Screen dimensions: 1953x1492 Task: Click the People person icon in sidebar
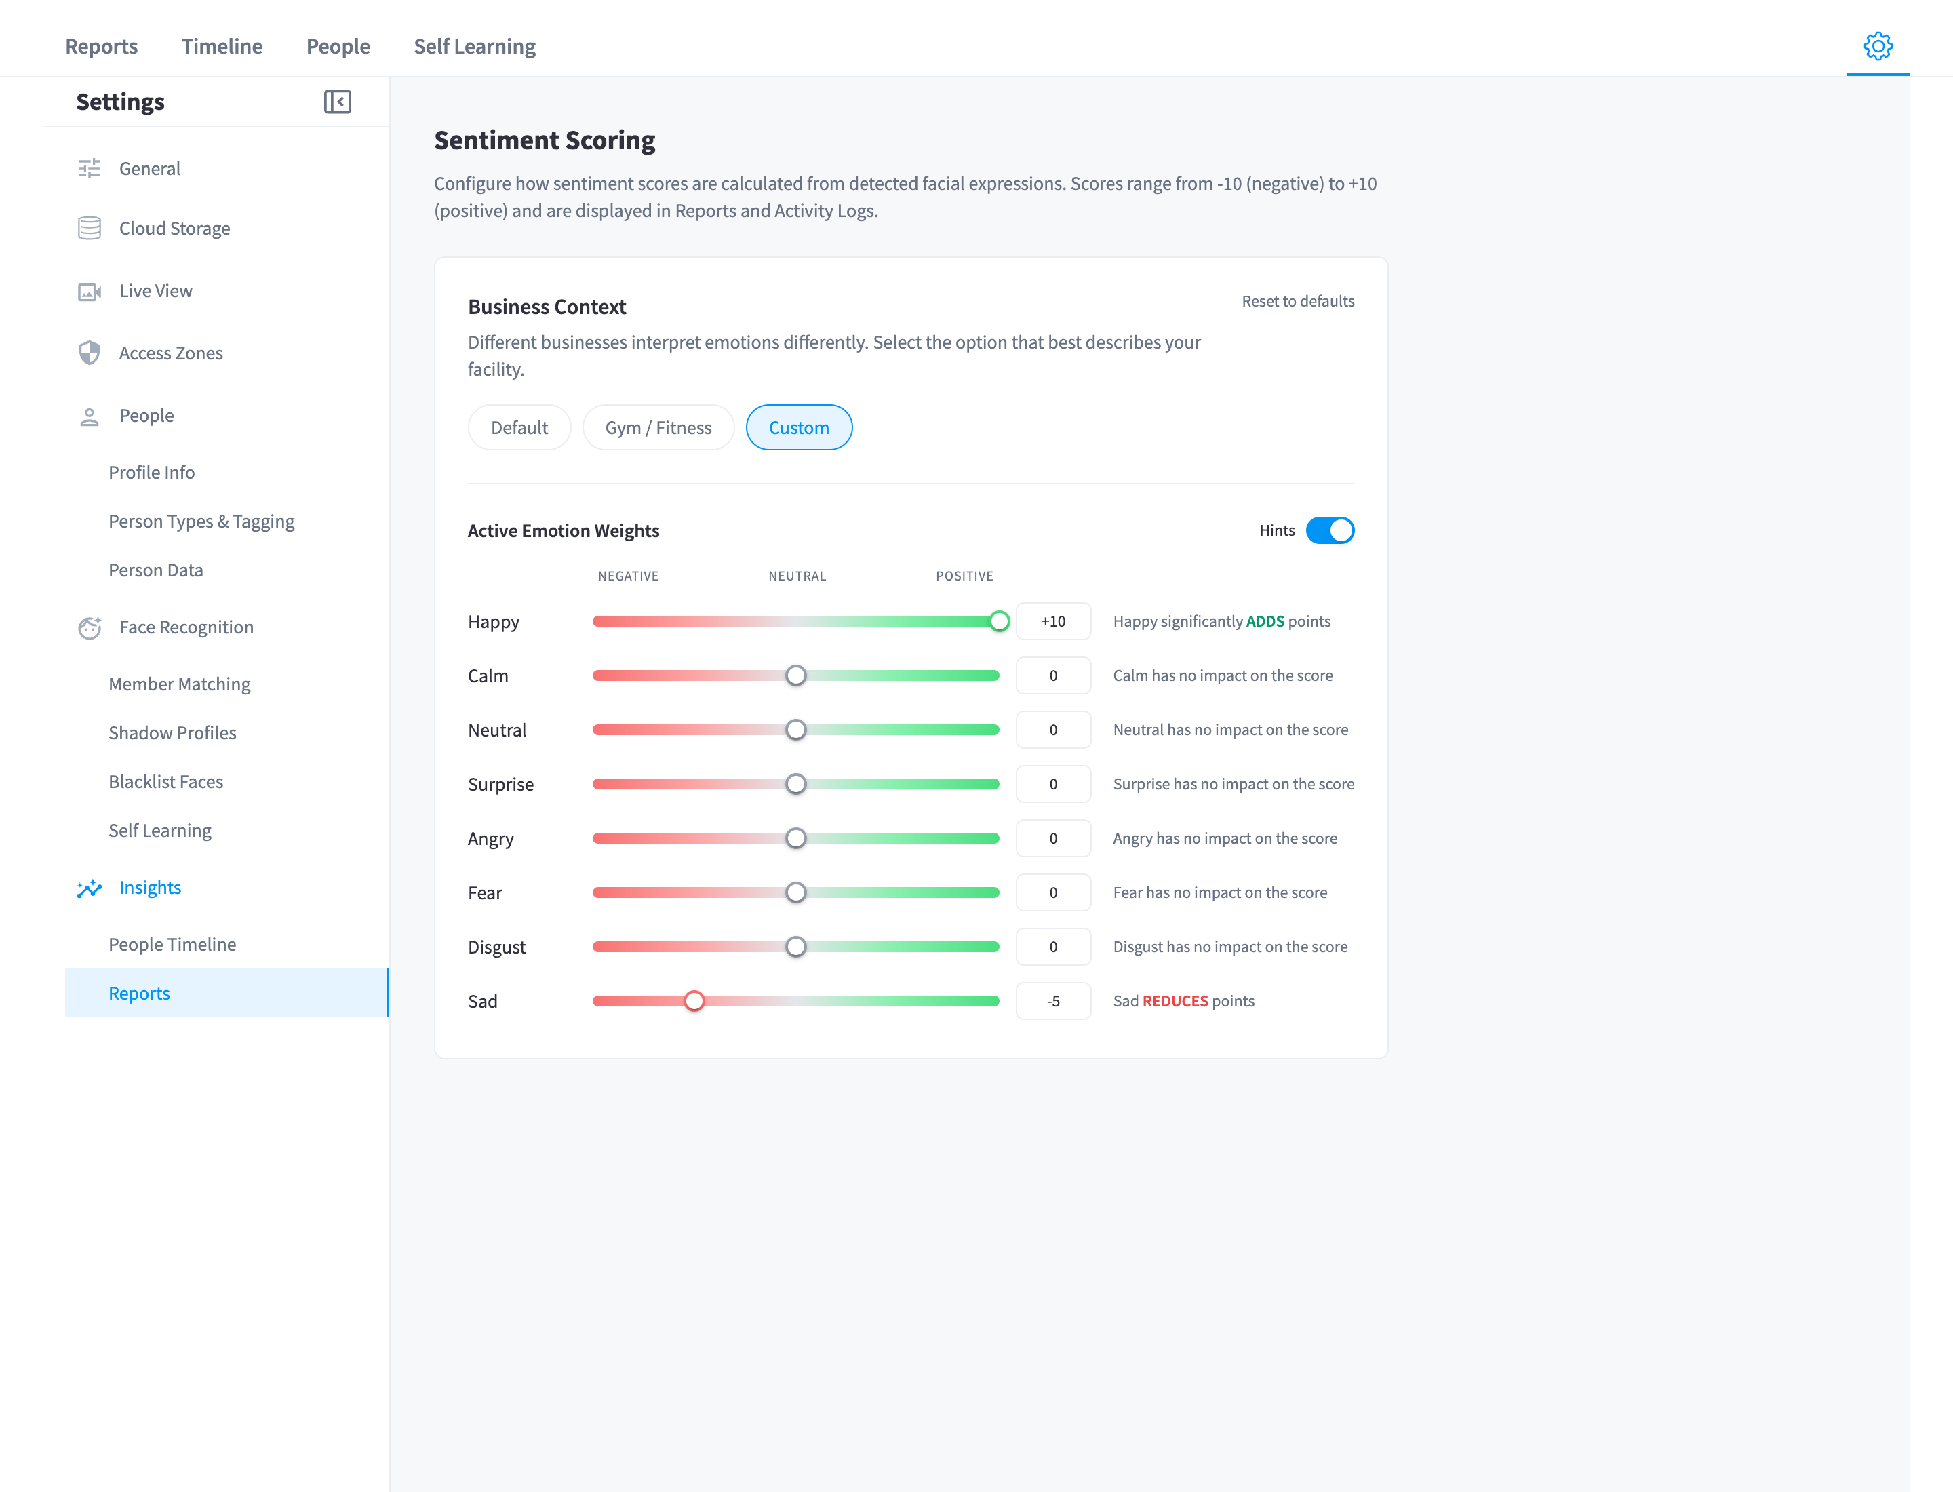click(x=90, y=416)
